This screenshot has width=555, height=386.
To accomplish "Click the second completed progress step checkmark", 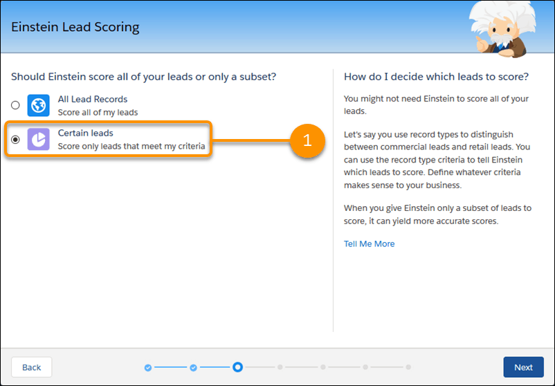I will click(x=193, y=367).
